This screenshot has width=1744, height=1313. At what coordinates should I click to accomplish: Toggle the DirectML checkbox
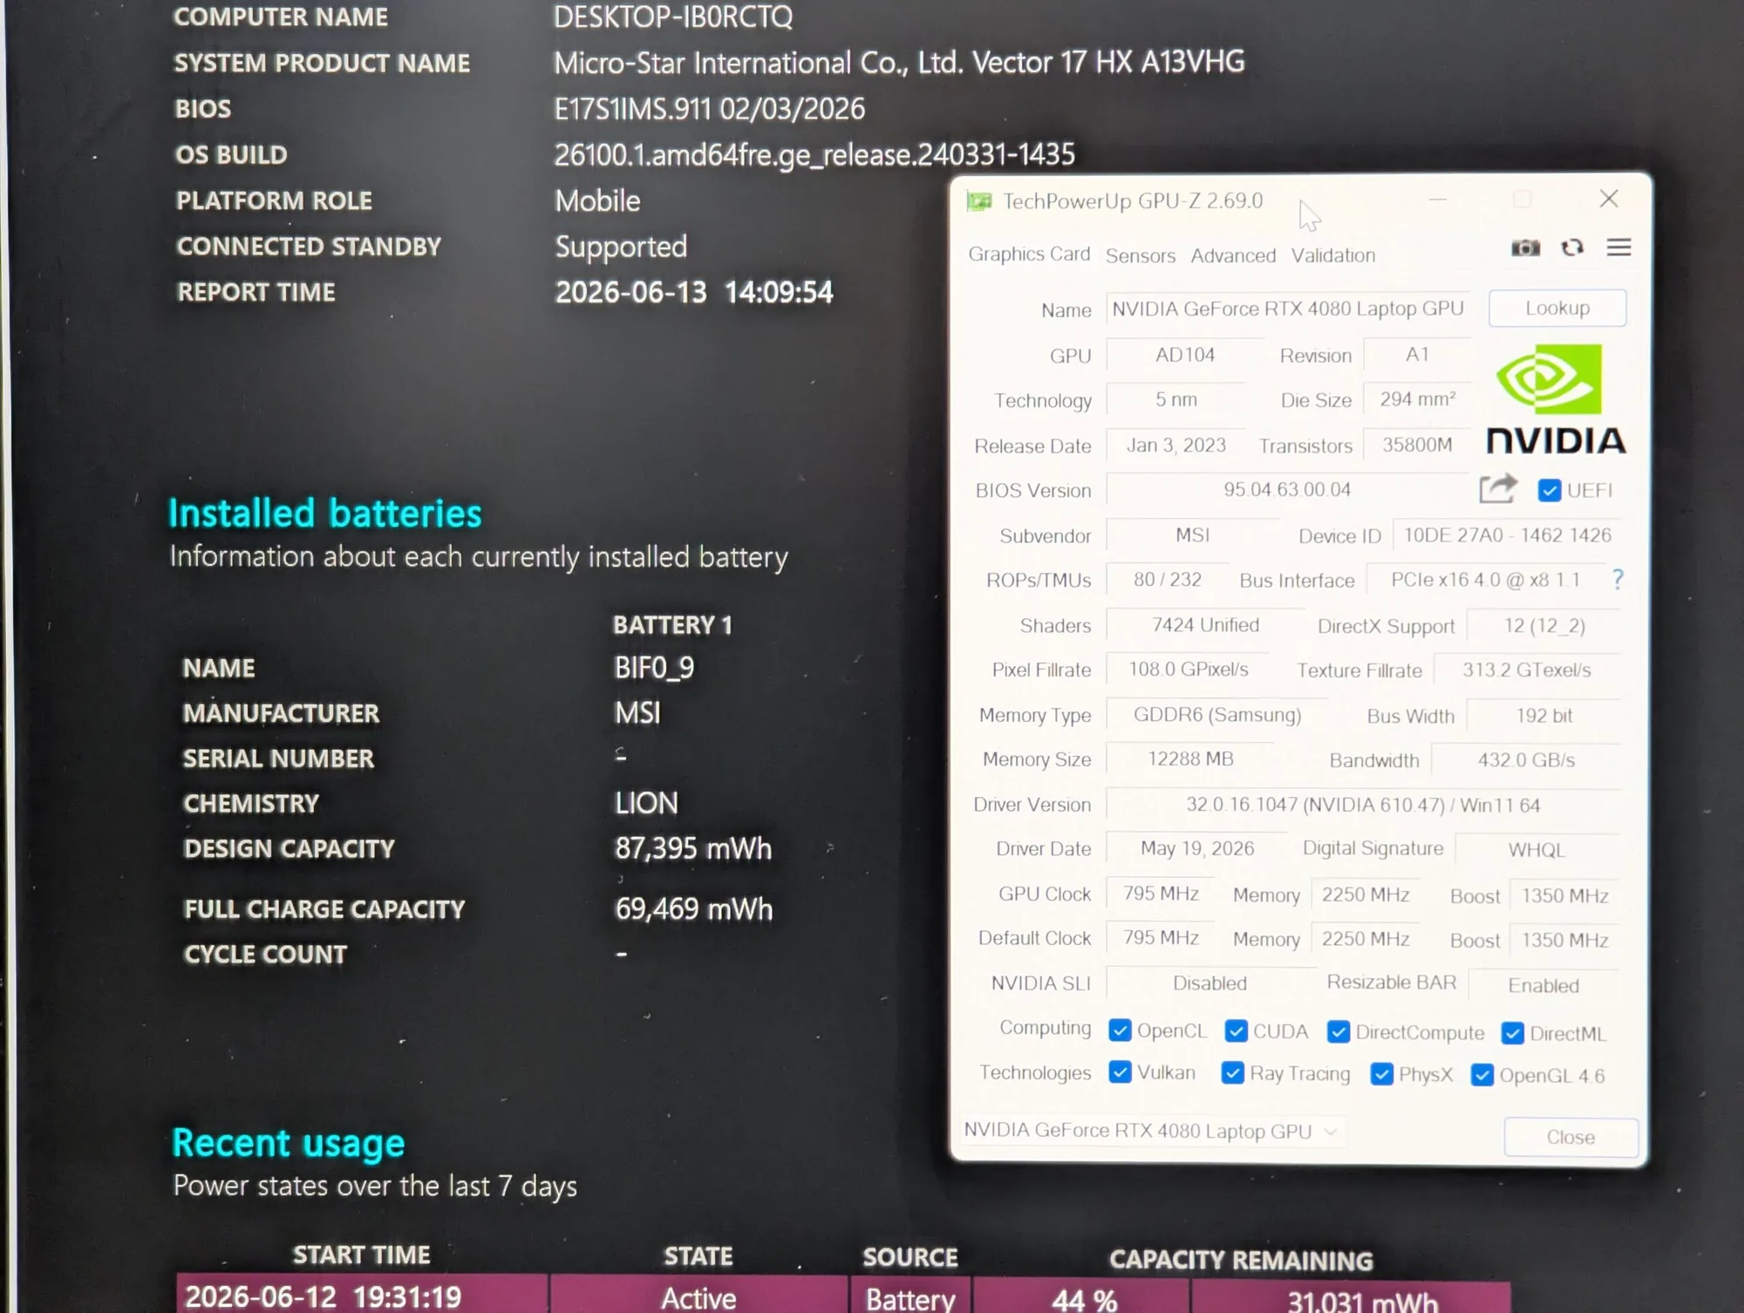[x=1513, y=1034]
